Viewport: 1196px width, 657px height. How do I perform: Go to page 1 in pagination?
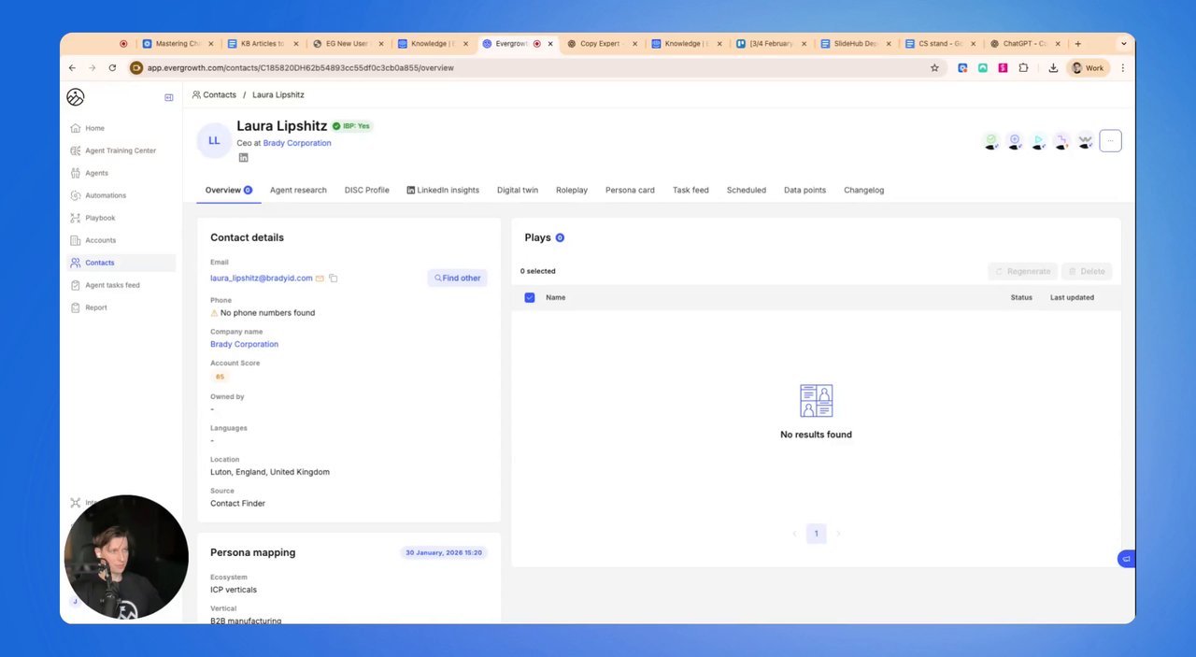(x=816, y=534)
